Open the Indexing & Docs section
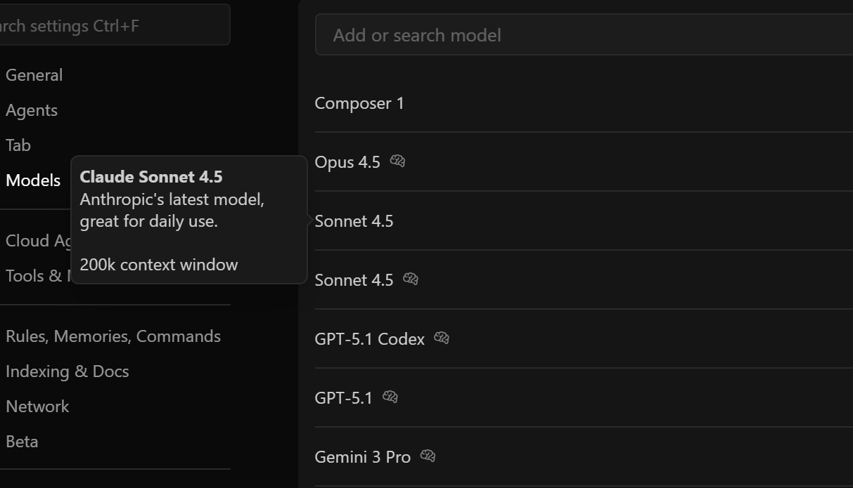This screenshot has width=853, height=488. (x=68, y=371)
